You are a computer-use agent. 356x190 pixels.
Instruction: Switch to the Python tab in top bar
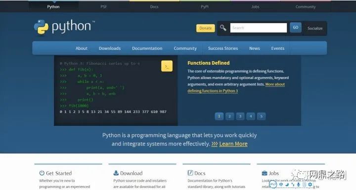(53, 7)
